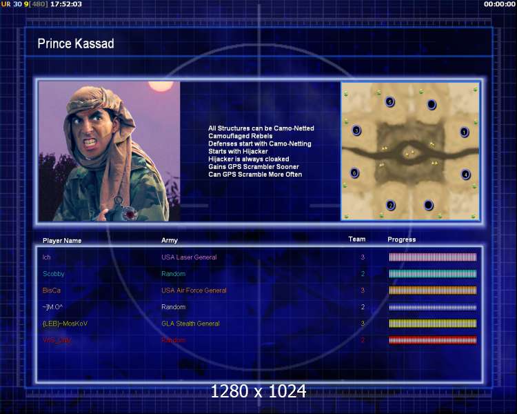The height and width of the screenshot is (414, 517).
Task: Select player name Scobby
Action: click(x=53, y=274)
